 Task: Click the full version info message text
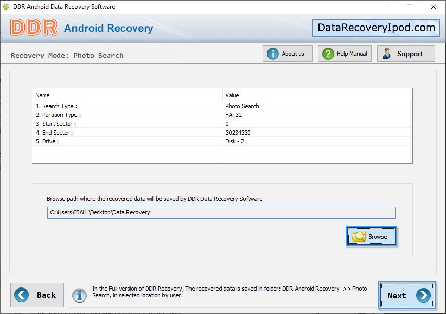tap(230, 292)
